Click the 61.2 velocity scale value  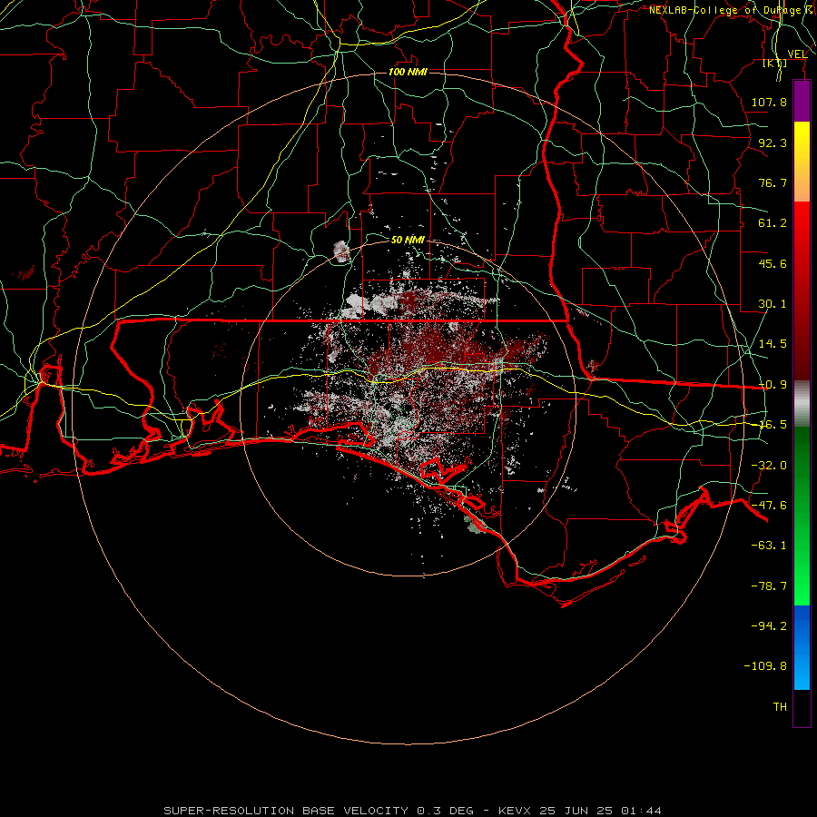pyautogui.click(x=773, y=223)
